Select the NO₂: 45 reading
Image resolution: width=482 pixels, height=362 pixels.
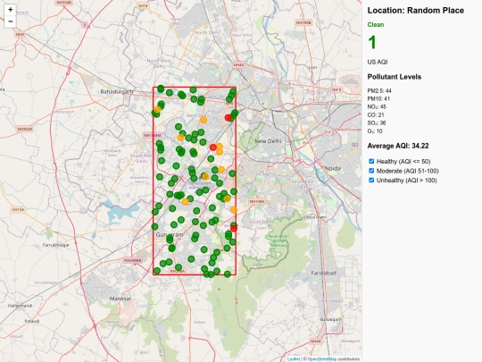pos(377,107)
